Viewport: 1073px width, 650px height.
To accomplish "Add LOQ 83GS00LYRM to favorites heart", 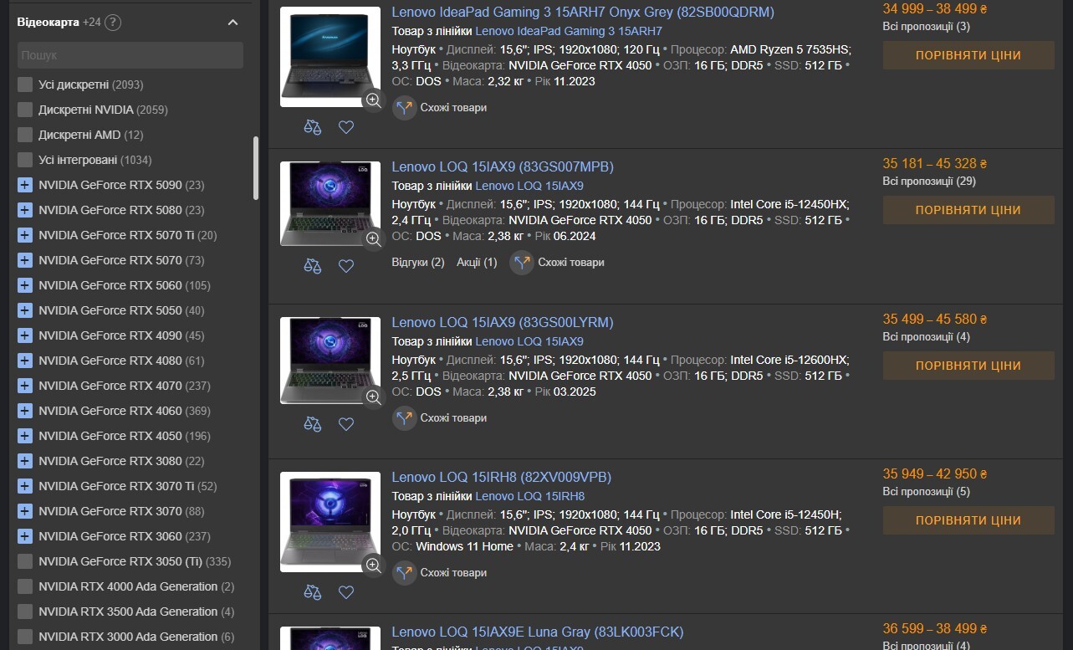I will [x=346, y=424].
